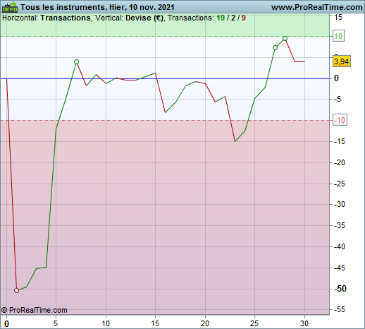This screenshot has height=329, width=365.
Task: Open the www.ProRealTime.com link
Action: tap(317, 7)
